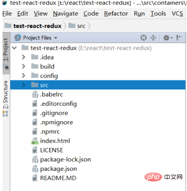187x191 pixels.
Task: Click the src breadcrumb in navigation bar
Action: (81, 26)
